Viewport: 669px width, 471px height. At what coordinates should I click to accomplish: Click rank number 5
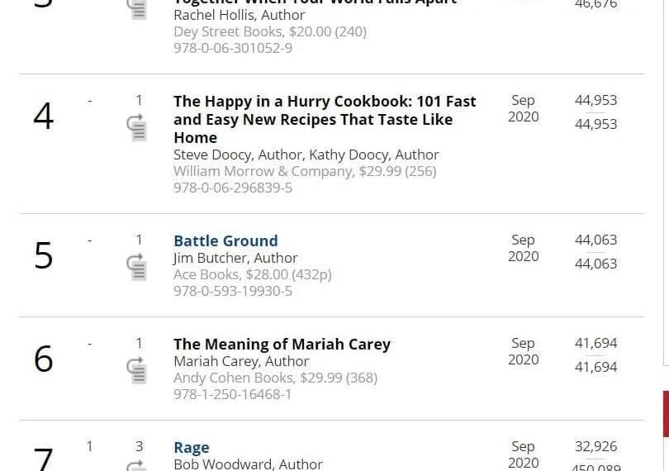[44, 256]
